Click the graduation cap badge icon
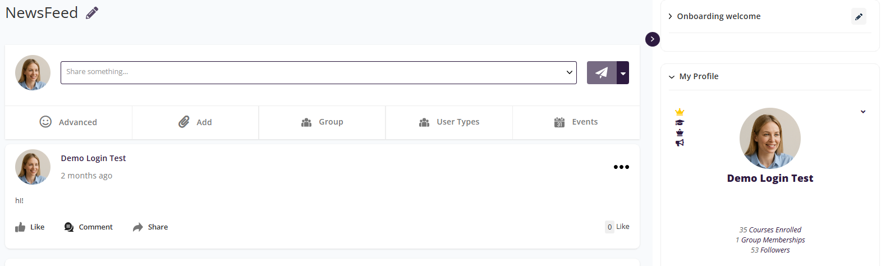 680,122
